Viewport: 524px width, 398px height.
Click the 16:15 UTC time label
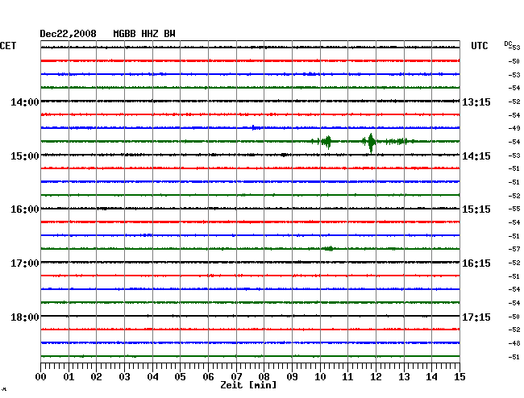(x=476, y=263)
